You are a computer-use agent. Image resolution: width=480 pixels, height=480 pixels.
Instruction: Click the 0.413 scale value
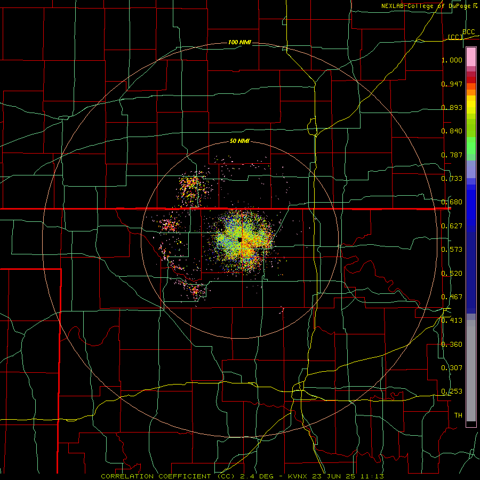pyautogui.click(x=452, y=321)
